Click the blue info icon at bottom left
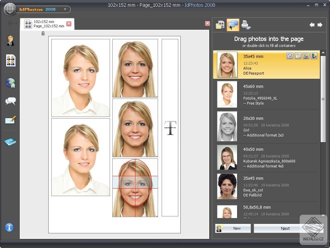This screenshot has width=330, height=248. 9,227
